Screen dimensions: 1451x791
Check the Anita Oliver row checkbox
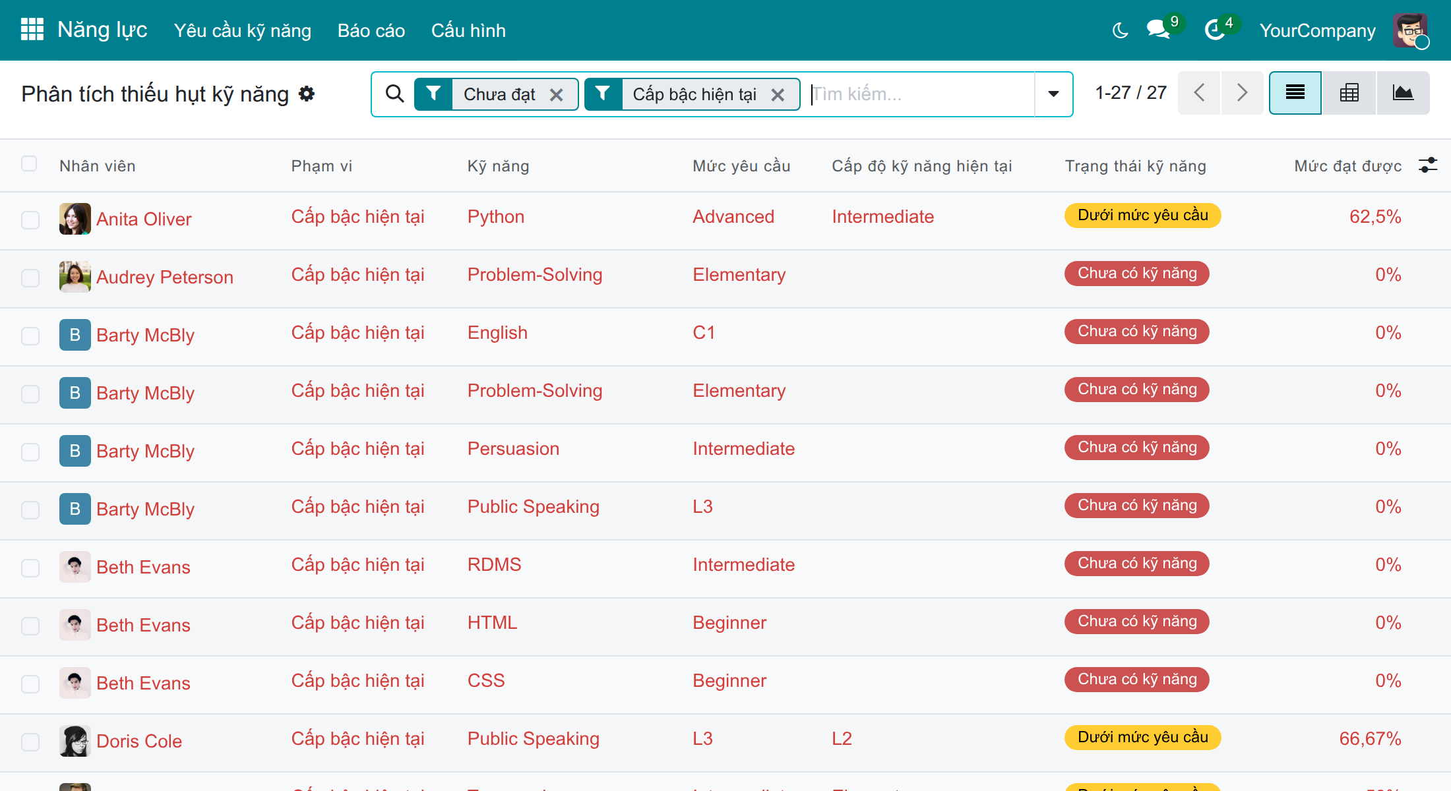pyautogui.click(x=30, y=220)
